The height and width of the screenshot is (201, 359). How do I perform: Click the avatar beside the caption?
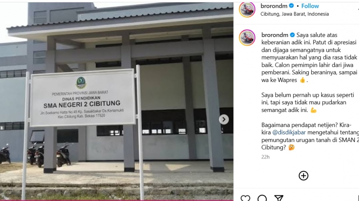pos(247,38)
